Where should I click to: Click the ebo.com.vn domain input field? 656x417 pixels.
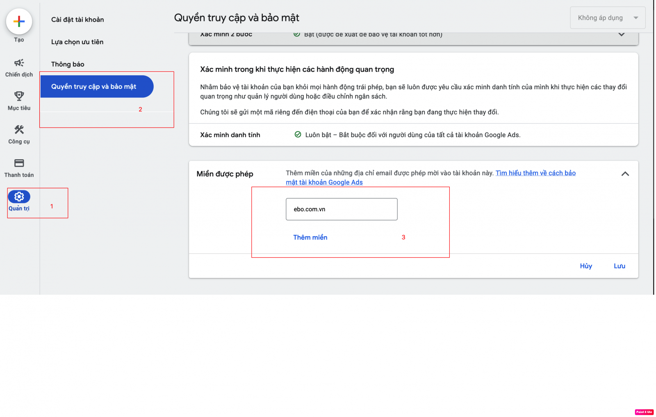[342, 209]
